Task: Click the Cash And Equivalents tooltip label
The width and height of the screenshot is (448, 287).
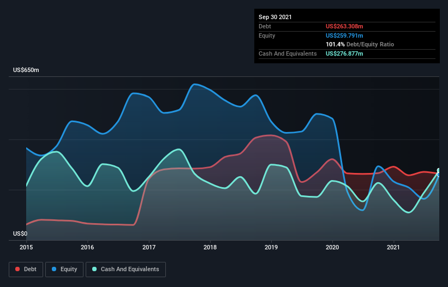Action: [x=288, y=53]
